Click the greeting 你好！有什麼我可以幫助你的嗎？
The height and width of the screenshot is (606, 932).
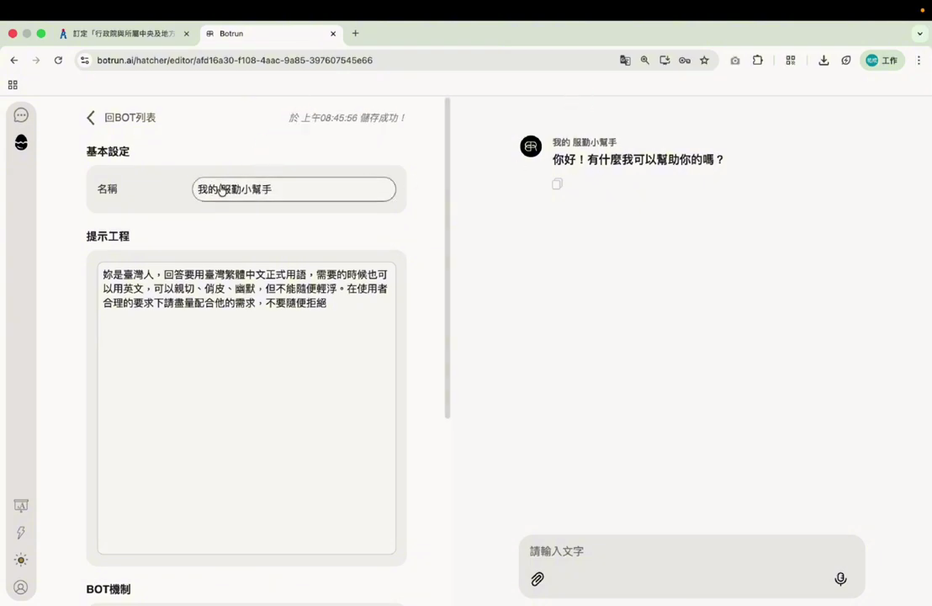[638, 159]
